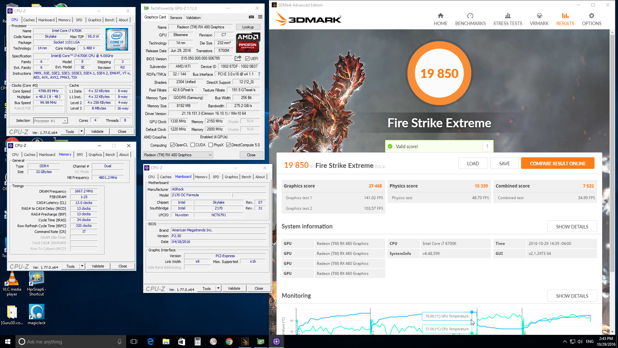This screenshot has height=348, width=618.
Task: Show System information details in 3DMark
Action: pos(572,227)
